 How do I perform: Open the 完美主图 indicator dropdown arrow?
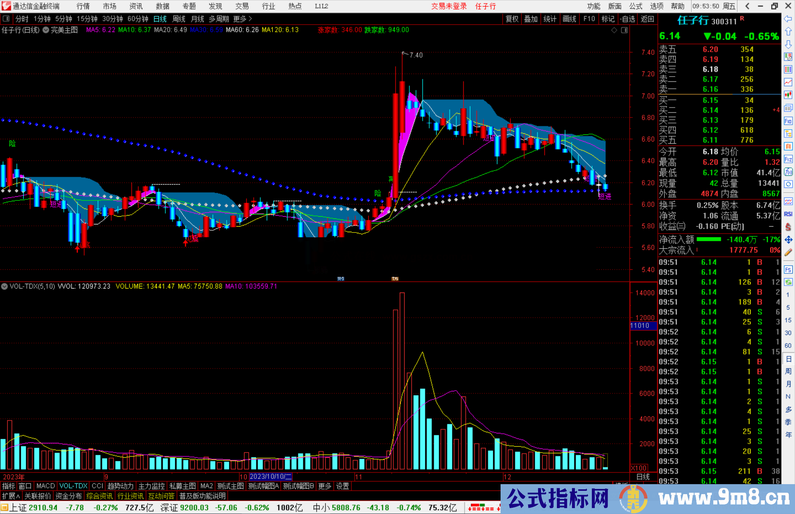point(46,30)
